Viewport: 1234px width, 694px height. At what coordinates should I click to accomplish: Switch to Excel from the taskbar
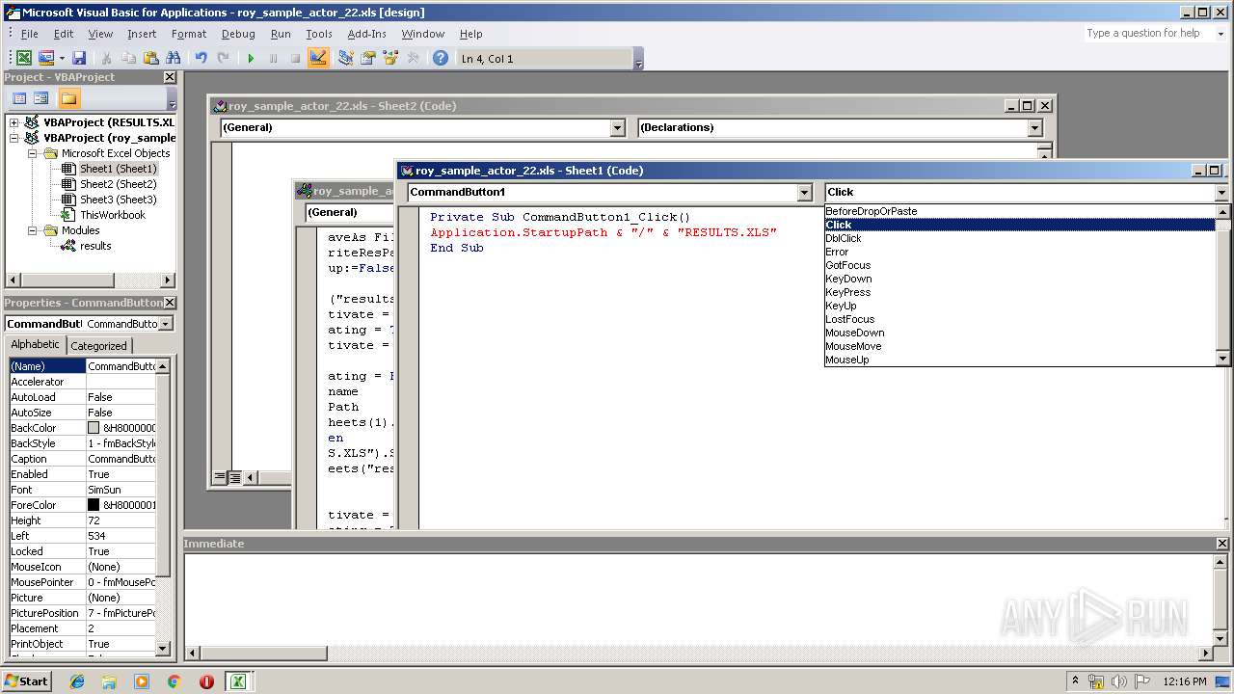237,681
